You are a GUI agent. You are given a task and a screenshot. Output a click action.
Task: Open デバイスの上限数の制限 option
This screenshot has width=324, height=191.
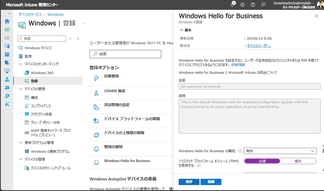click(124, 133)
